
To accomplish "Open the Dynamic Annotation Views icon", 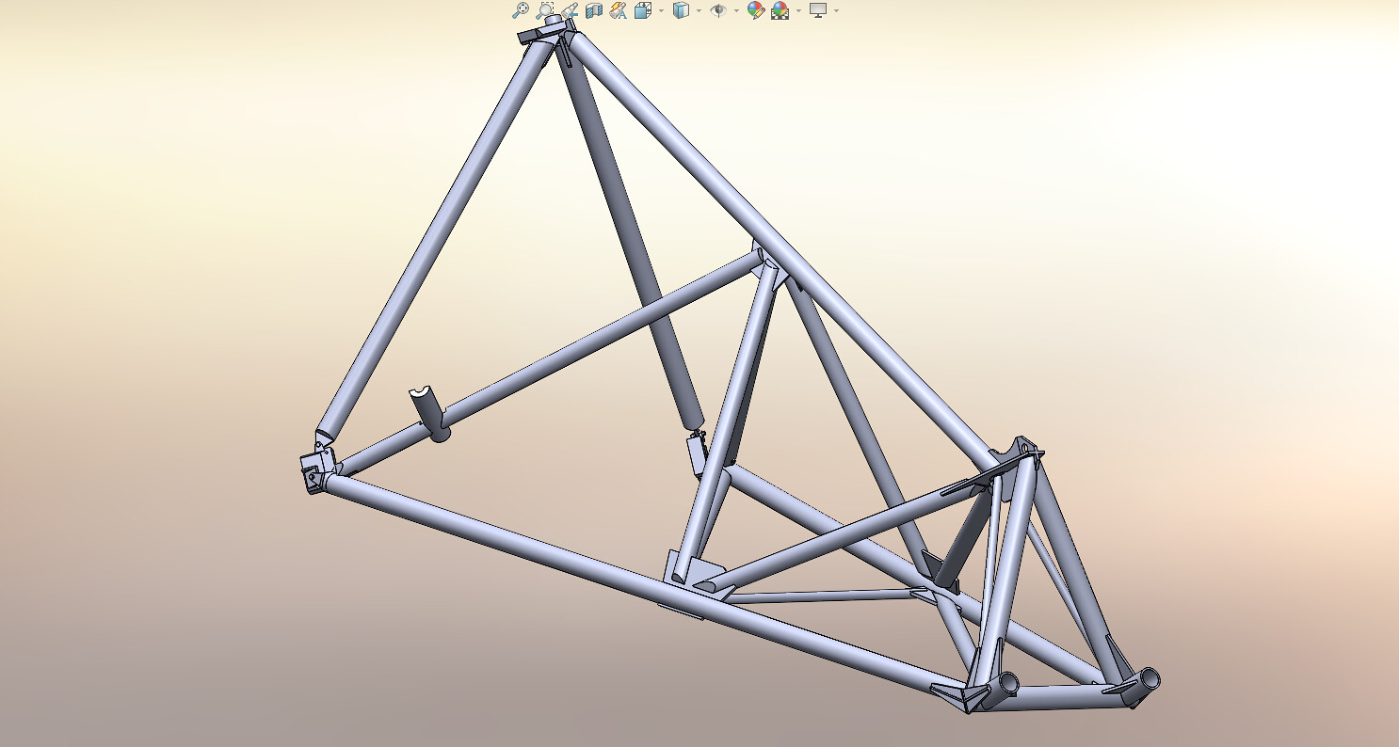I will coord(619,10).
